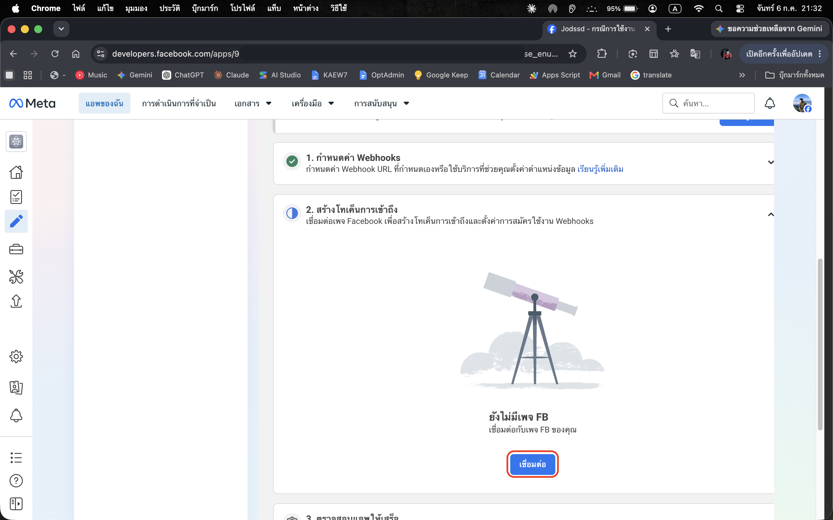Open app settings gear in sidebar

point(16,357)
